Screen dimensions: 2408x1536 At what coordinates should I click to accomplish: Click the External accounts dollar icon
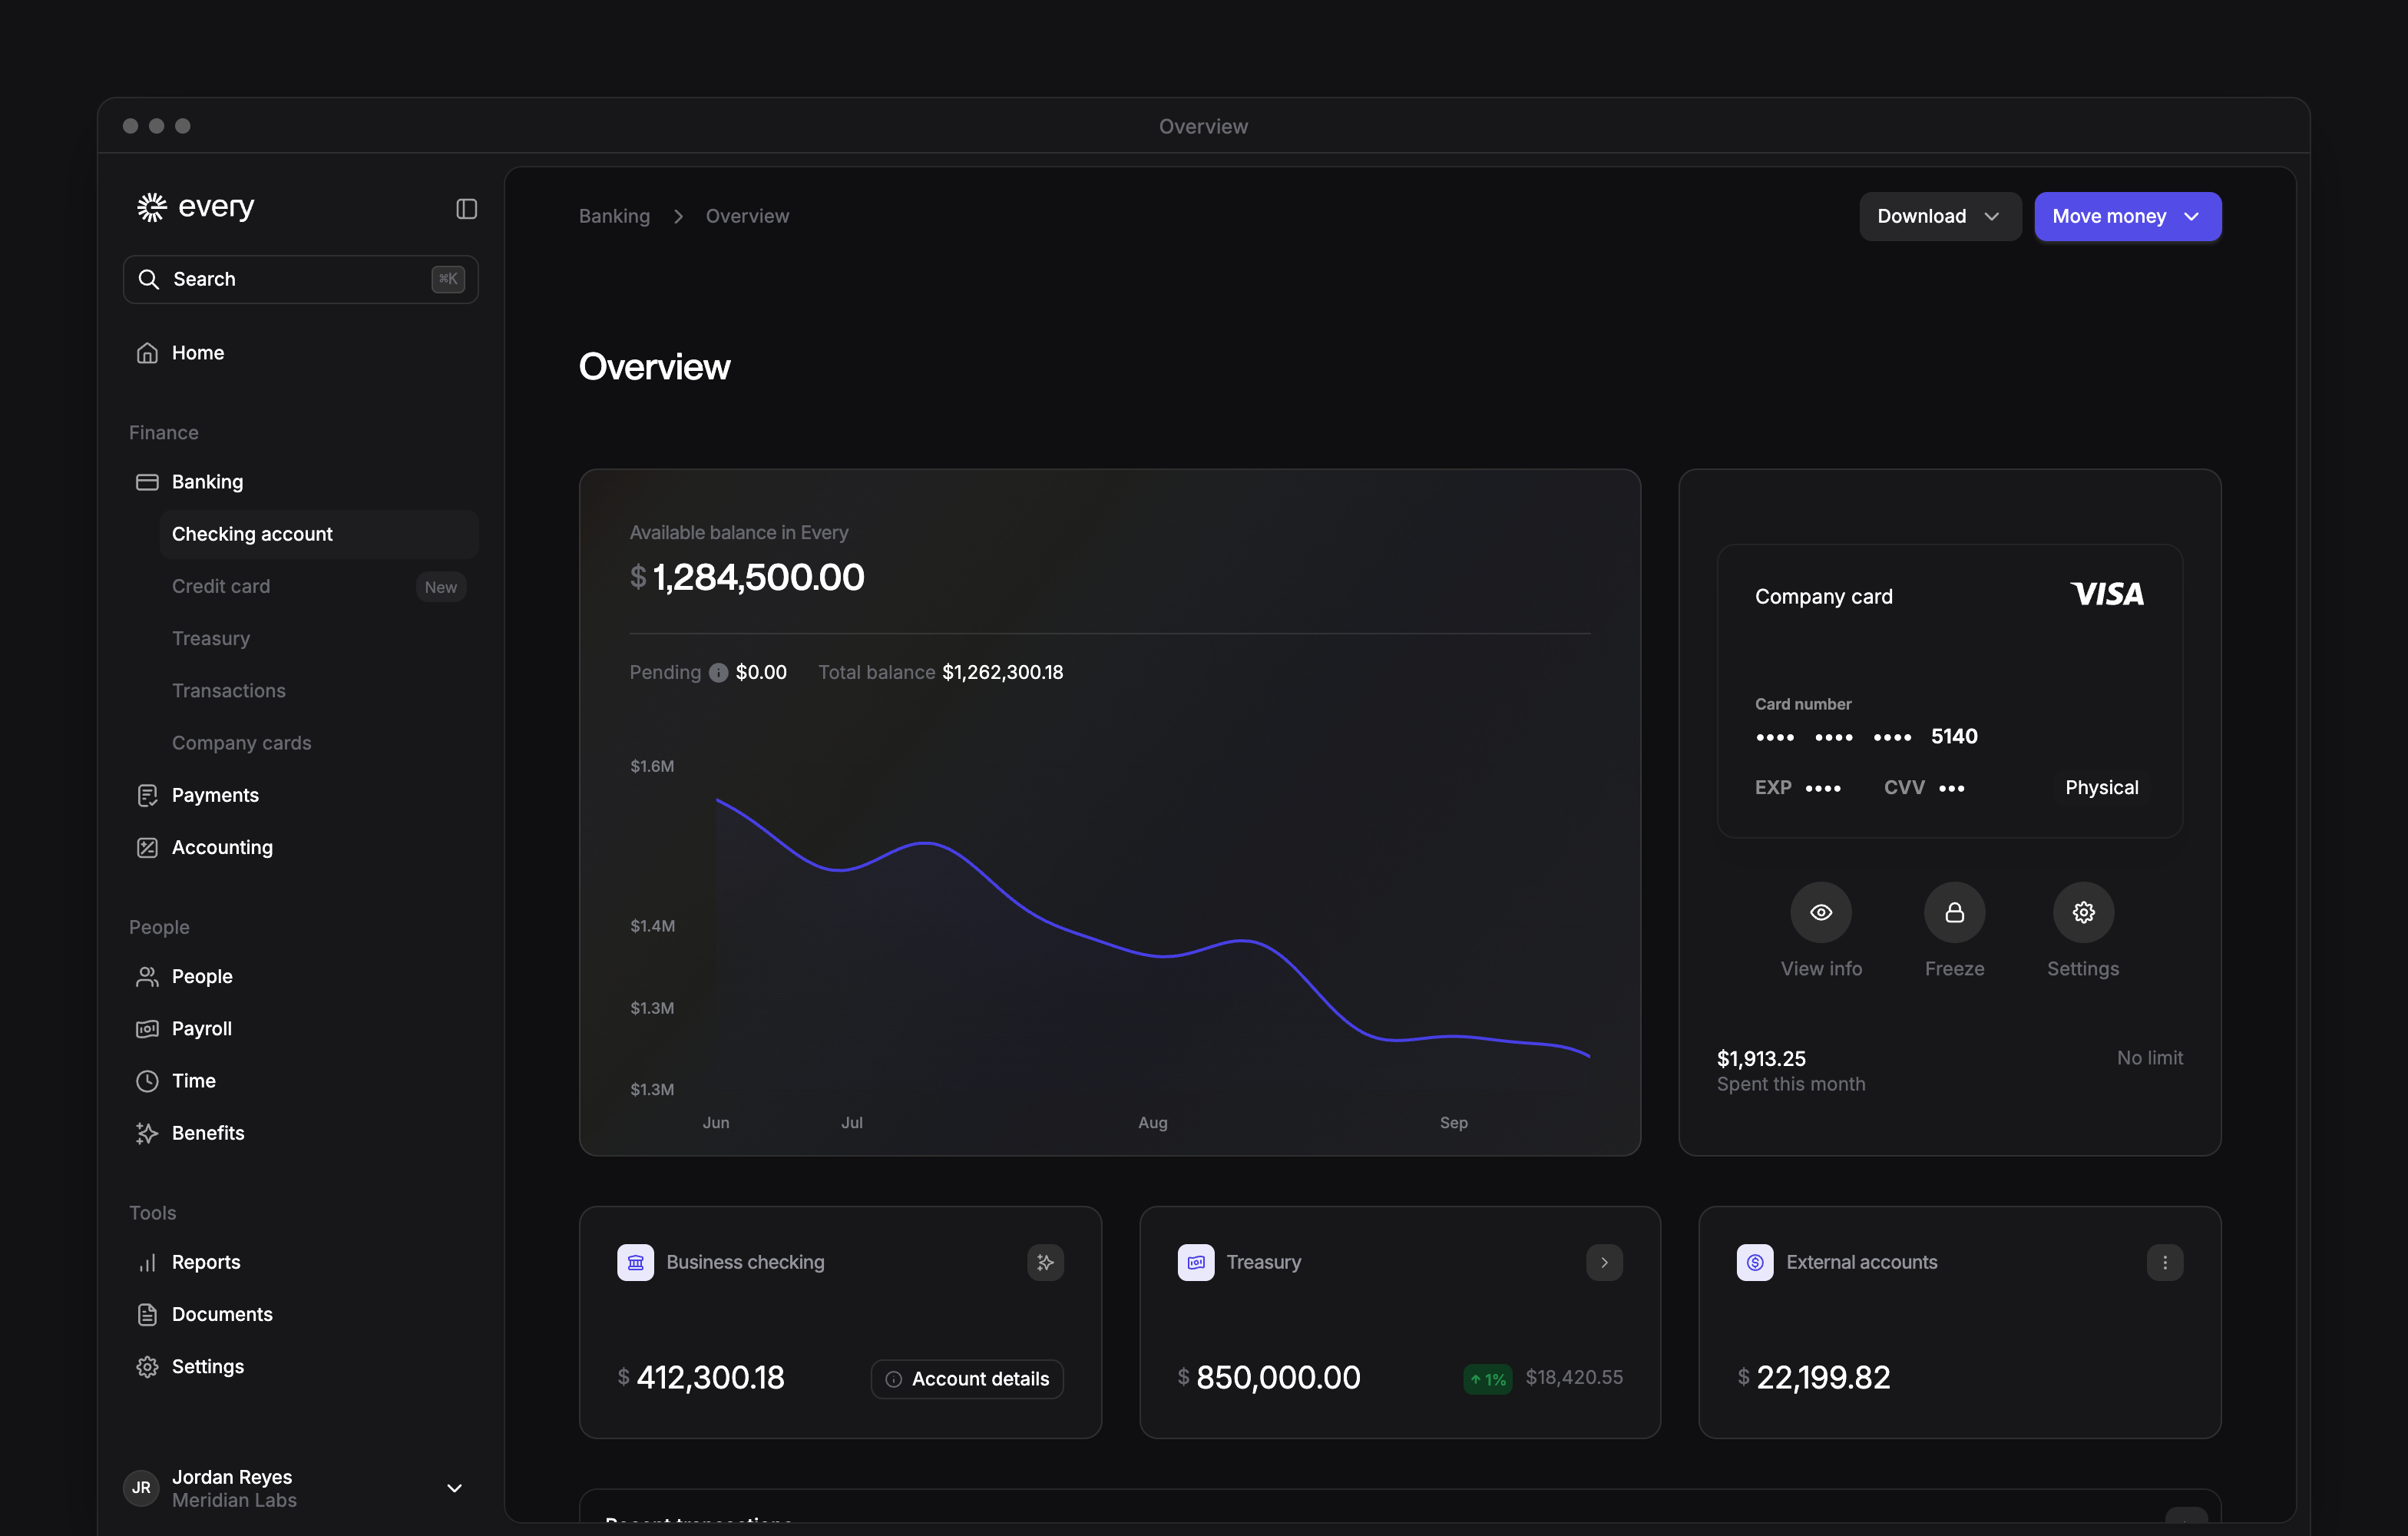click(x=1755, y=1262)
